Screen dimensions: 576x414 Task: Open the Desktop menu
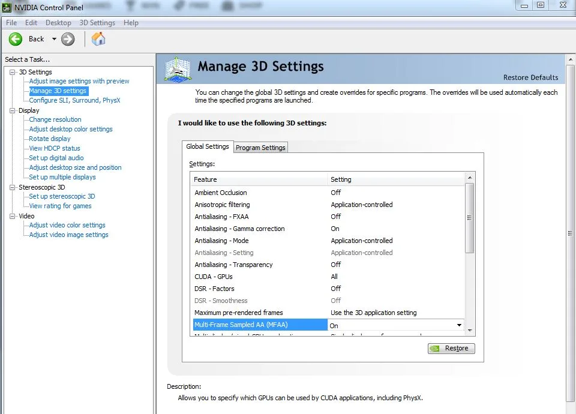[x=58, y=23]
